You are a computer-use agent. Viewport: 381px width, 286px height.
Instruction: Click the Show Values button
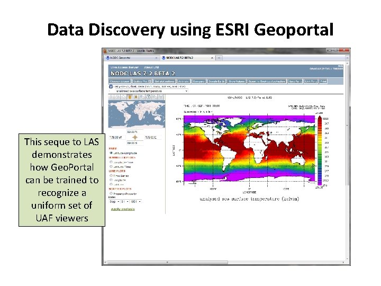pyautogui.click(x=237, y=81)
